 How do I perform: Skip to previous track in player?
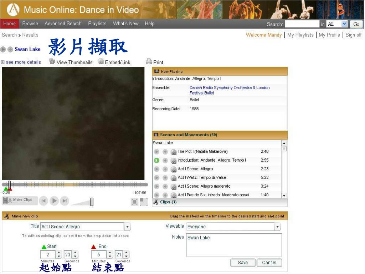point(43,201)
